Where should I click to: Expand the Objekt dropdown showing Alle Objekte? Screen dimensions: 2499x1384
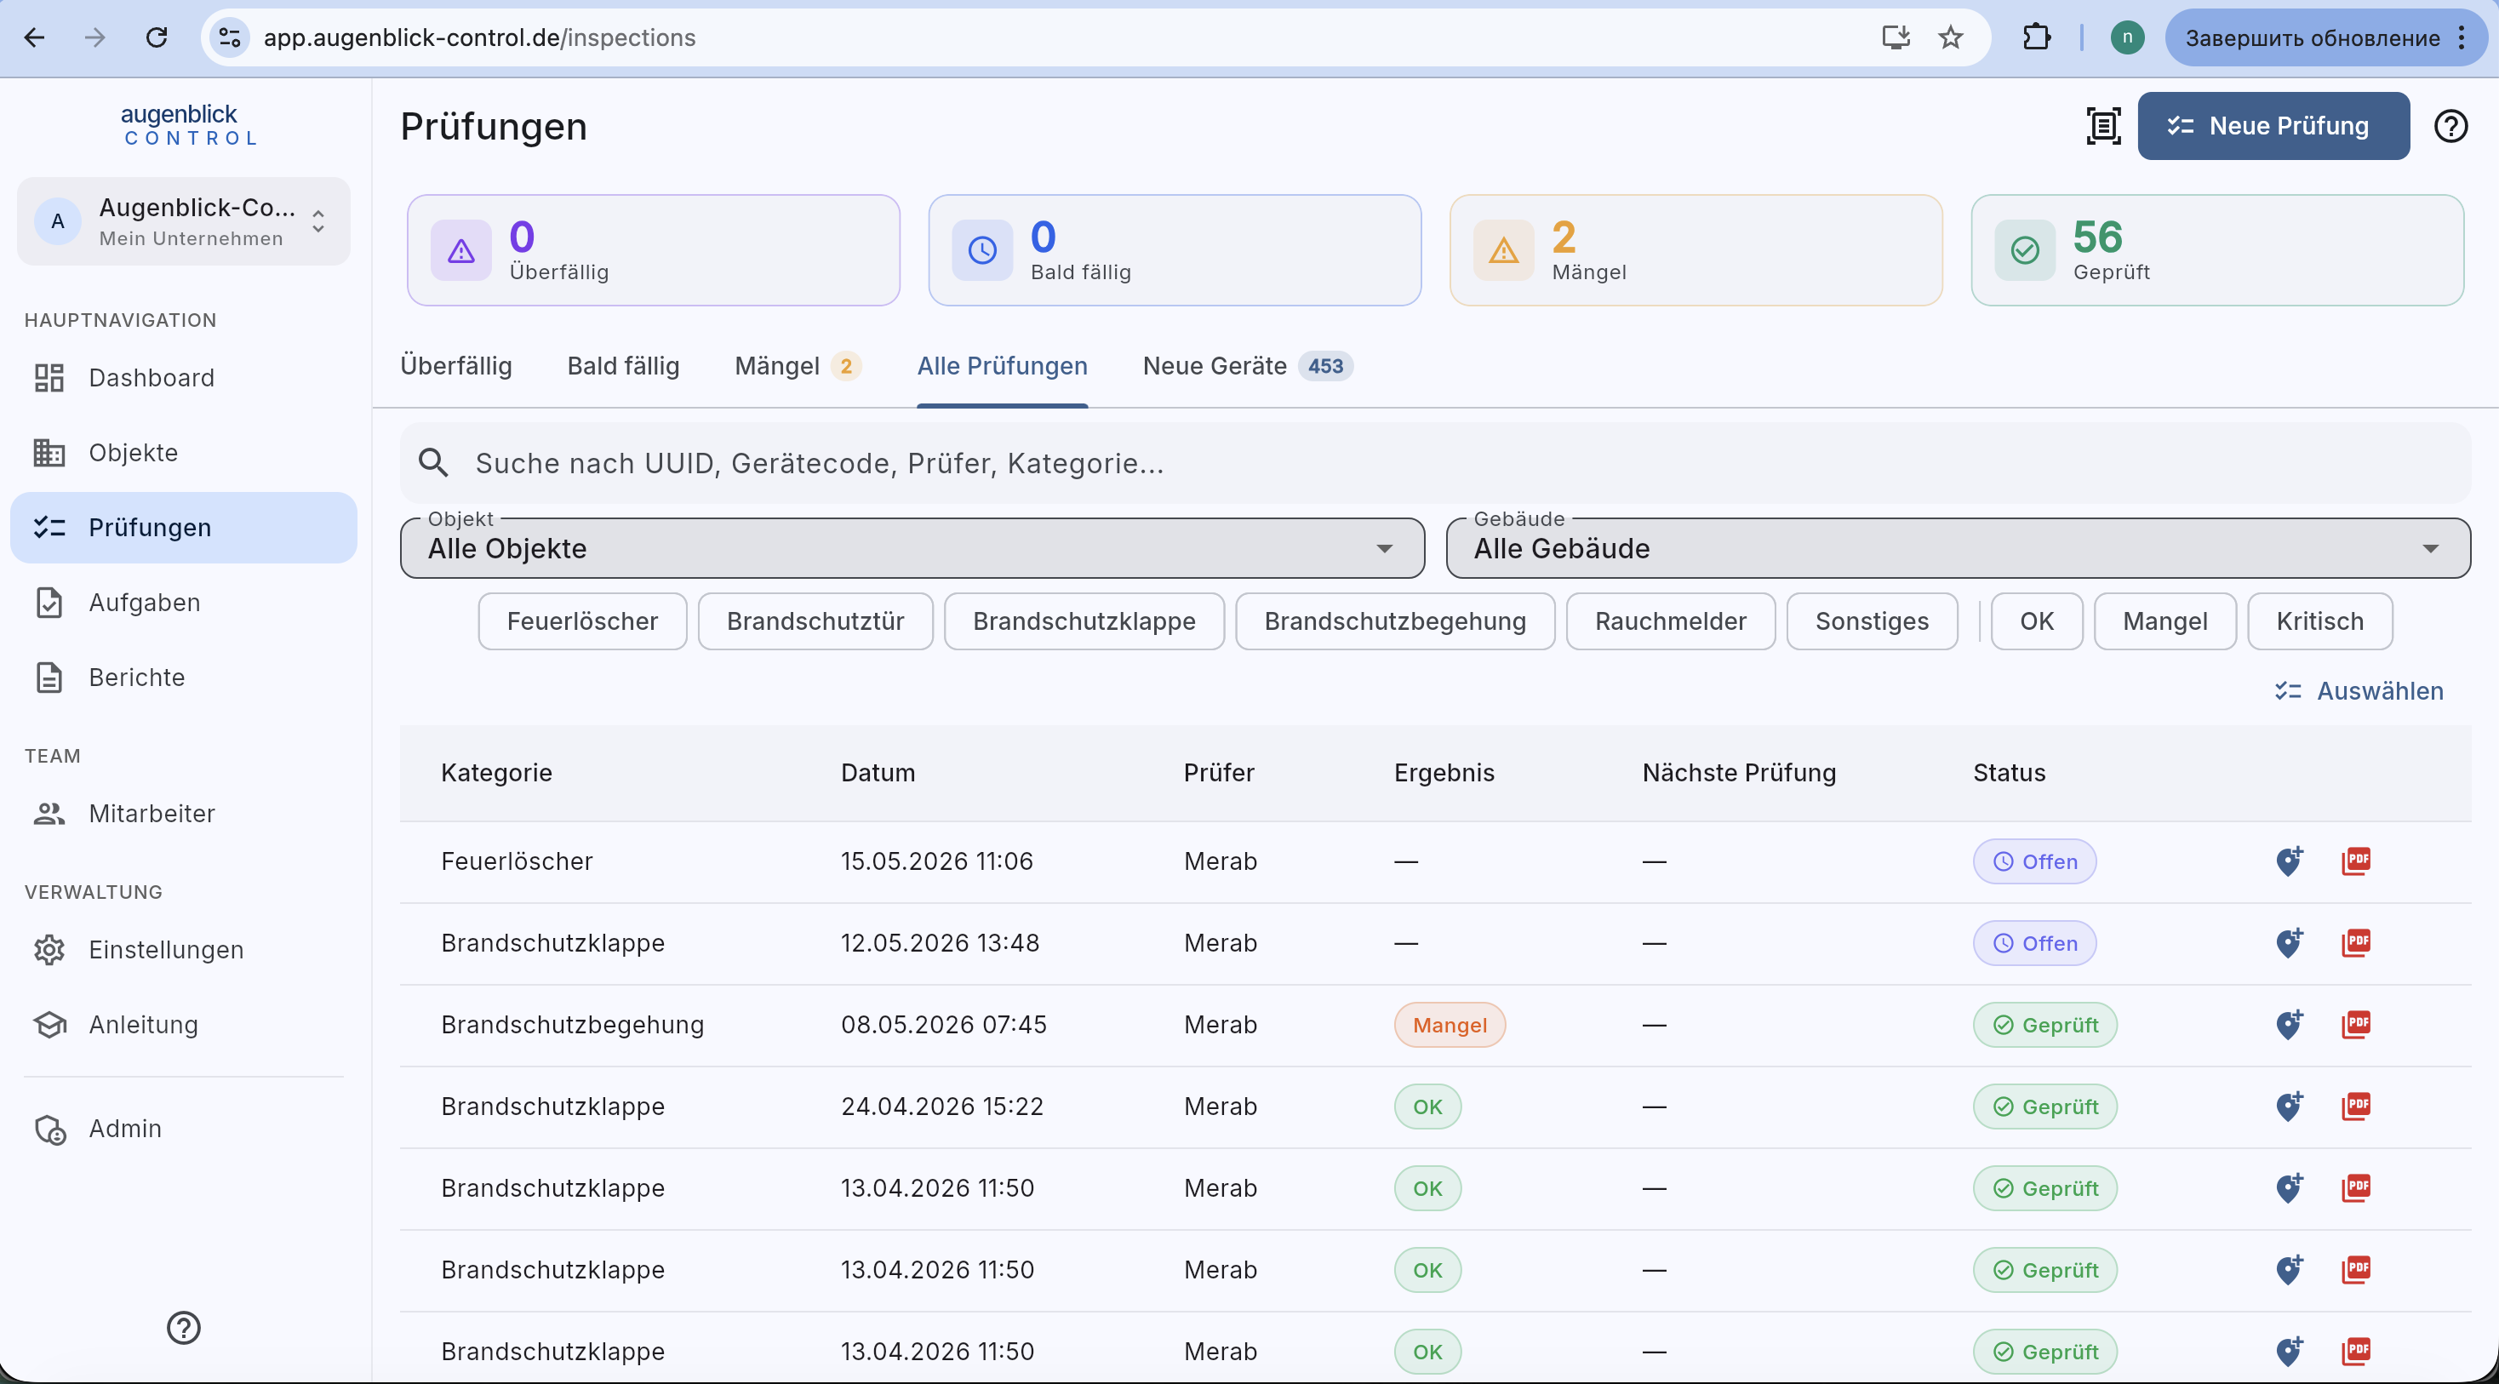pos(912,548)
